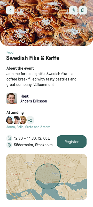The height and width of the screenshot is (207, 93).
Task: Tap the third attendee avatar, Greta
Action: [23, 120]
